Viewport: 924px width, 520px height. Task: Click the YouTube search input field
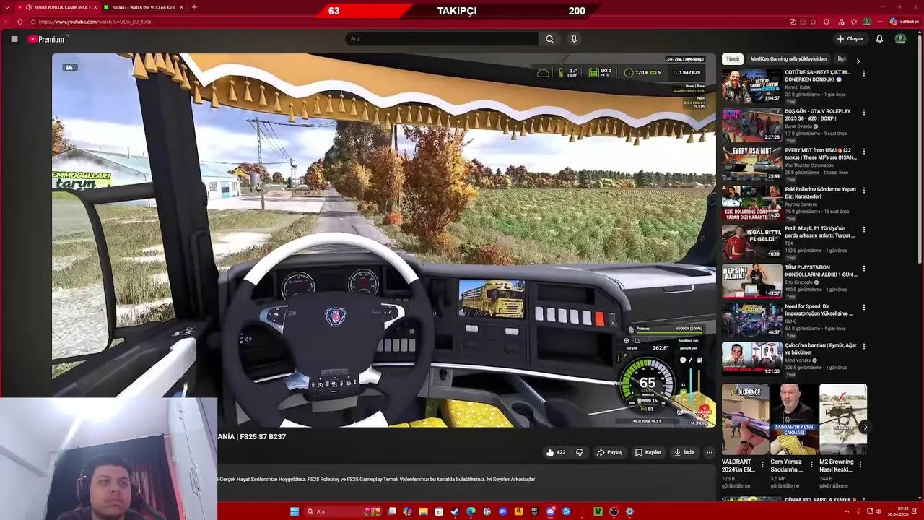pyautogui.click(x=441, y=39)
